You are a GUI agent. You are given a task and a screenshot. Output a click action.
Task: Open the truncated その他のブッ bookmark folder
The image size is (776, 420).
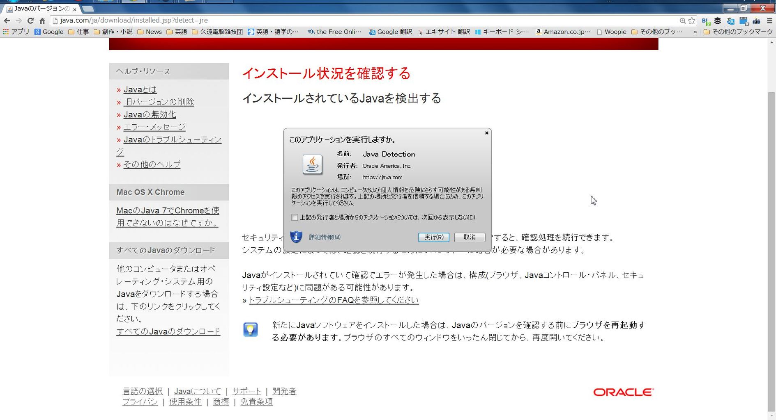657,32
